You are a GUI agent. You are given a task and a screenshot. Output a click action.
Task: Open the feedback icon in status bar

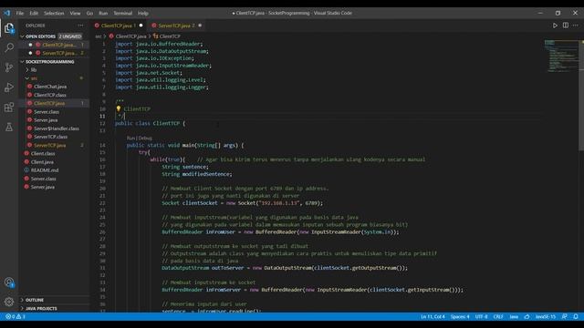tap(565, 317)
